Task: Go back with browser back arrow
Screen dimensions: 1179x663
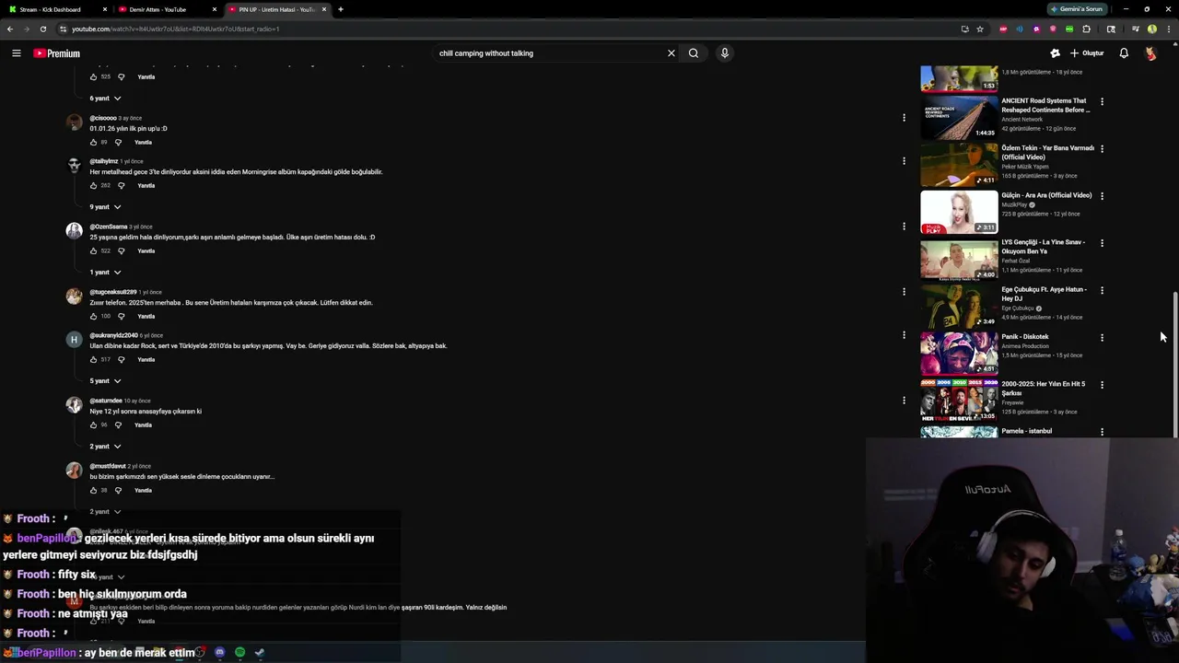Action: (10, 29)
